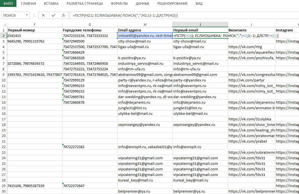299x194 pixels.
Task: Click cell with phone 73472660878
Action: coord(90,102)
